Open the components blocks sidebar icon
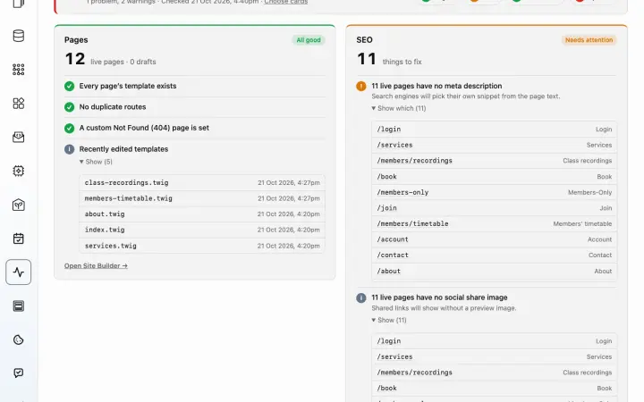The width and height of the screenshot is (644, 402). click(x=19, y=104)
